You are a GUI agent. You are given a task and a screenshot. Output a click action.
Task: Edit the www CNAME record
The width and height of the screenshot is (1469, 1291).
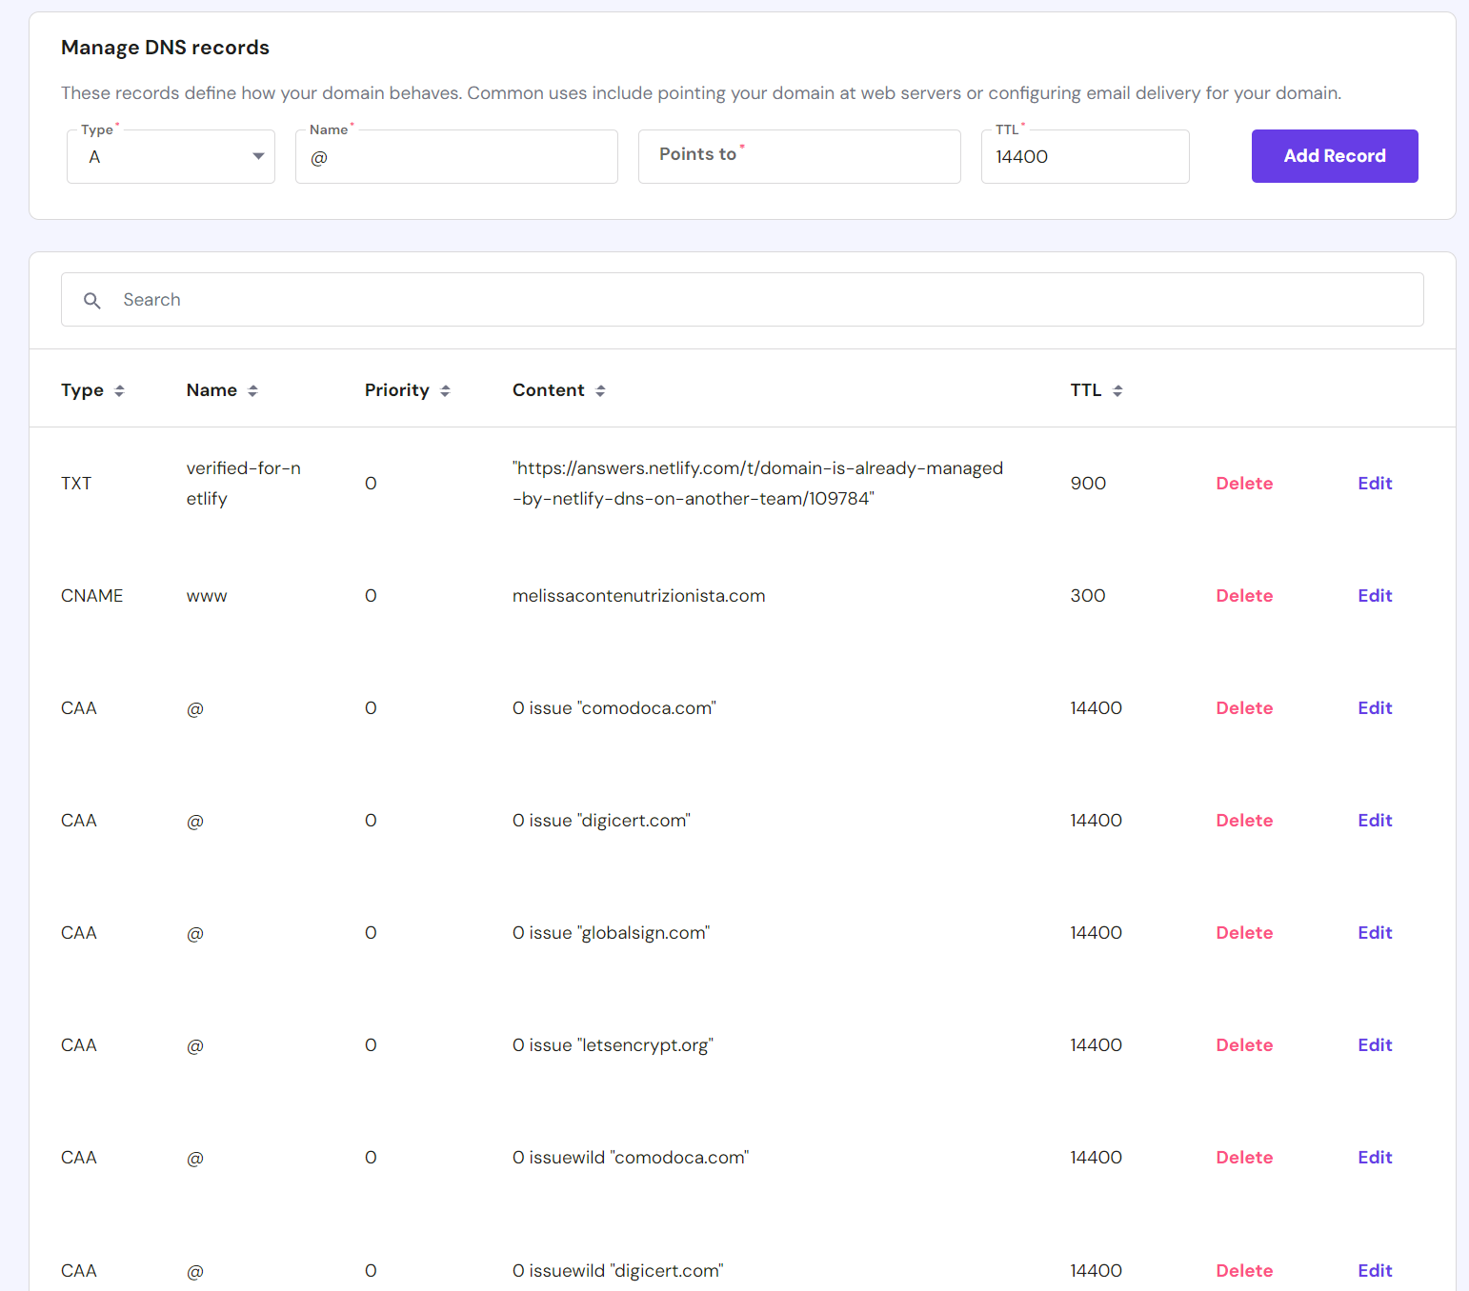(1375, 596)
